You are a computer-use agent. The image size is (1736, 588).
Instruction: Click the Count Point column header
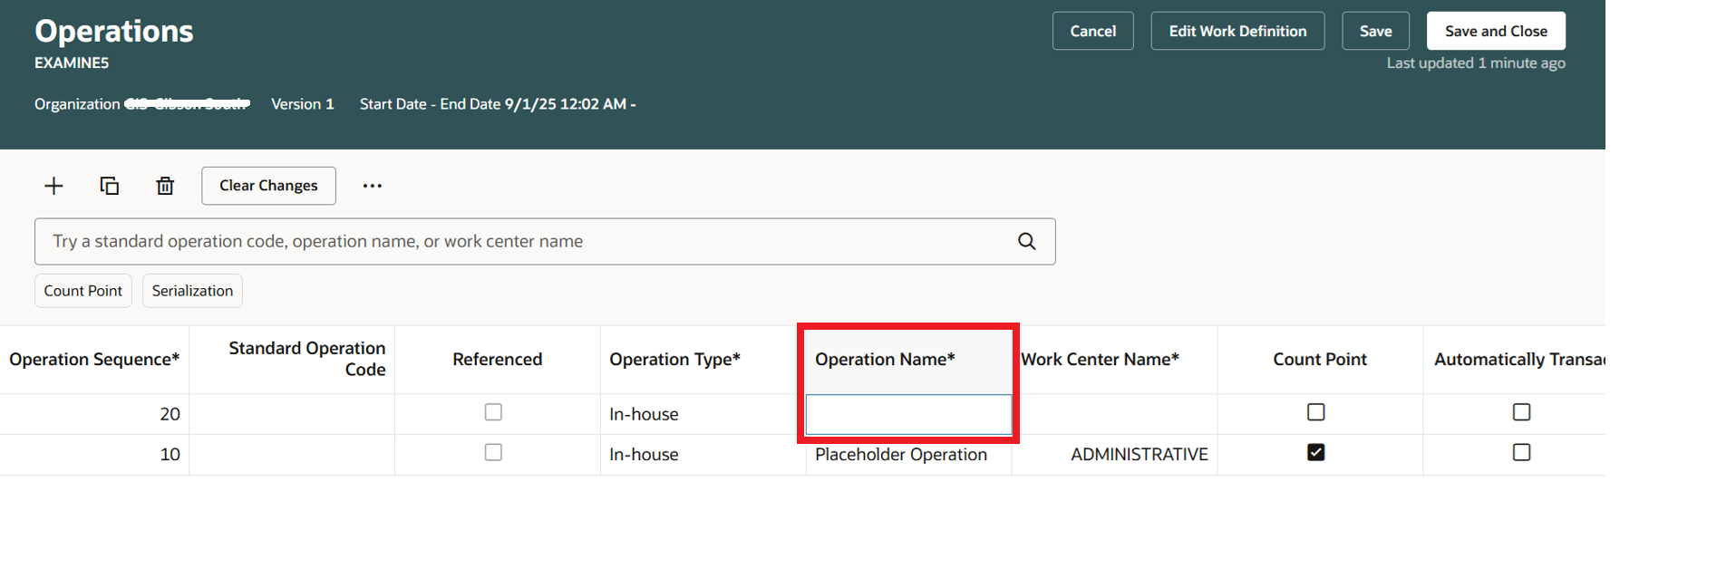point(1320,360)
